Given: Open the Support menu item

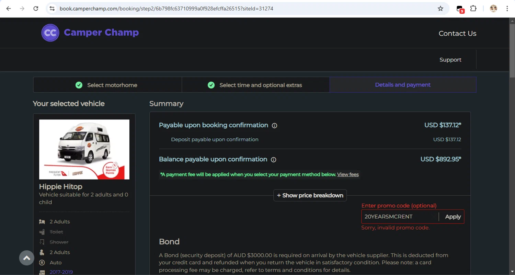Looking at the screenshot, I should point(450,60).
